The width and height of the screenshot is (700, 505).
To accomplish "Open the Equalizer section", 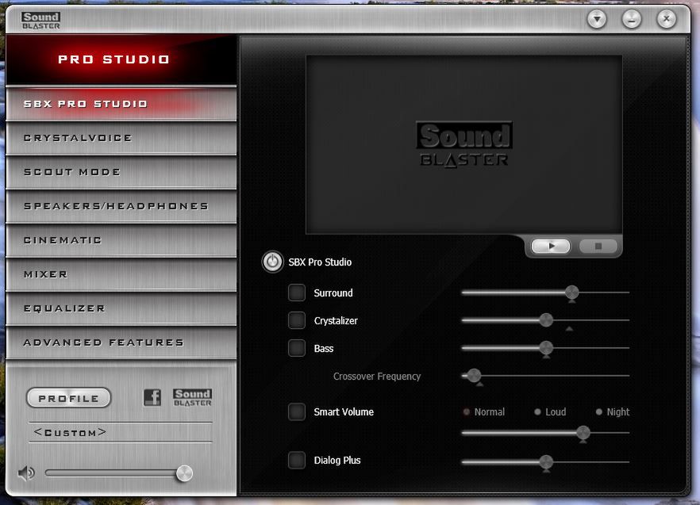I will [x=121, y=308].
